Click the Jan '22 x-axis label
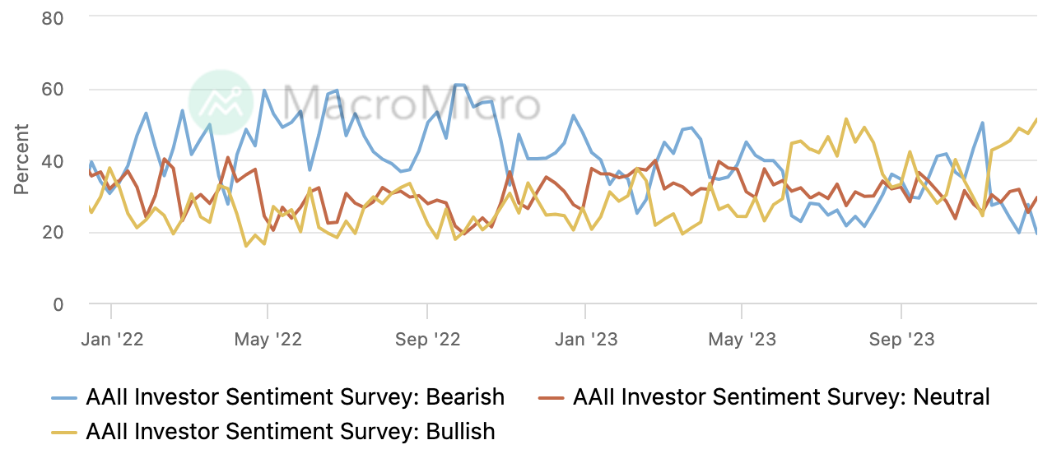 tap(110, 339)
